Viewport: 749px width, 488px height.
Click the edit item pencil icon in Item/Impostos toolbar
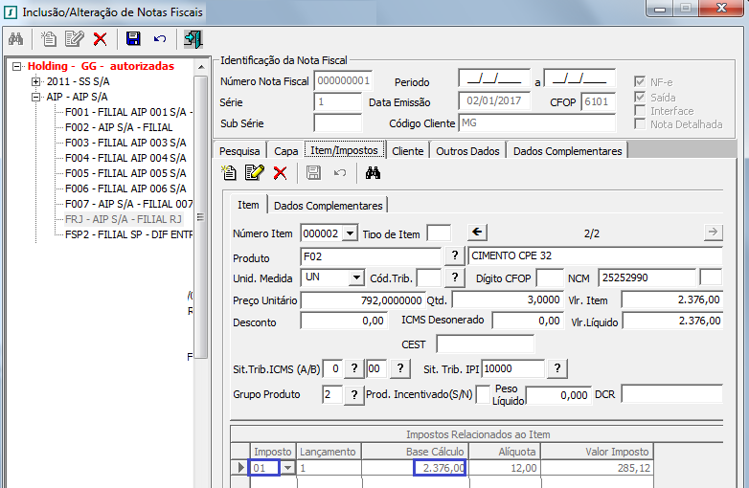coord(254,172)
